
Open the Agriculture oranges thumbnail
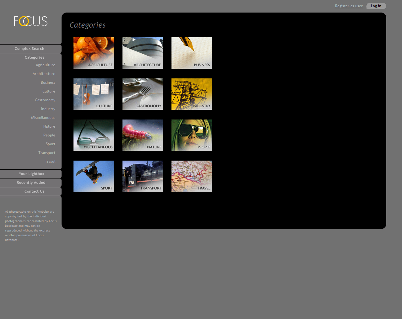pyautogui.click(x=94, y=53)
